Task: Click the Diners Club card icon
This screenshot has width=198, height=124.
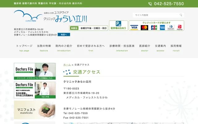Action: [171, 28]
